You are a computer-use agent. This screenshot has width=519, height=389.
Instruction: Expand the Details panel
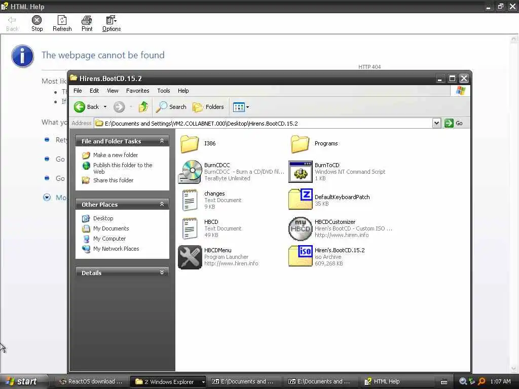tap(162, 272)
